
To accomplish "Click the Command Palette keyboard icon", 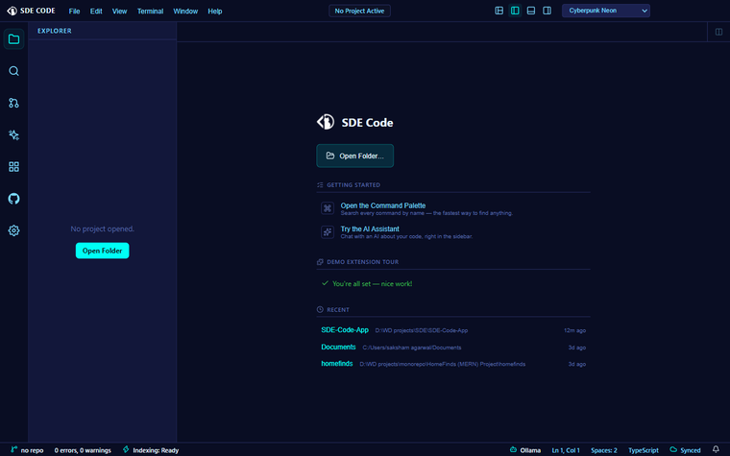I will point(328,208).
